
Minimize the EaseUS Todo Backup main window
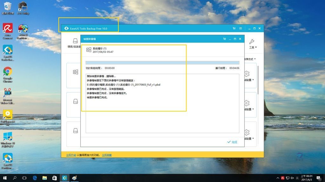click(249, 28)
